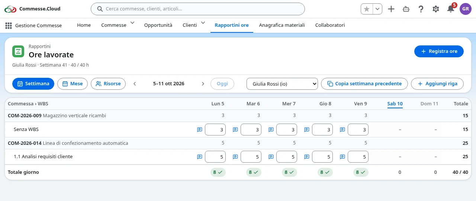
Task: Open the Anagrafica materiali tab
Action: tap(282, 25)
